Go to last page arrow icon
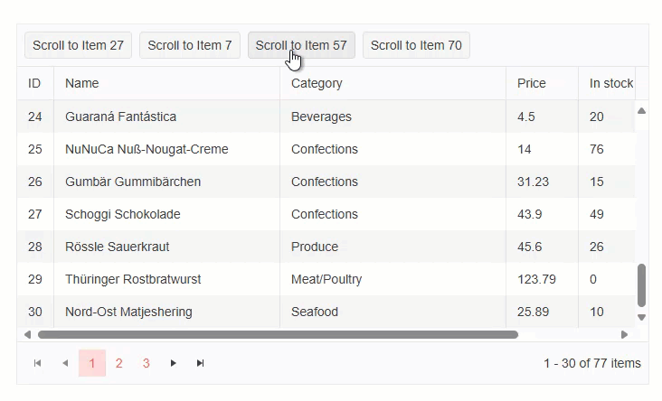The image size is (662, 401). (200, 363)
